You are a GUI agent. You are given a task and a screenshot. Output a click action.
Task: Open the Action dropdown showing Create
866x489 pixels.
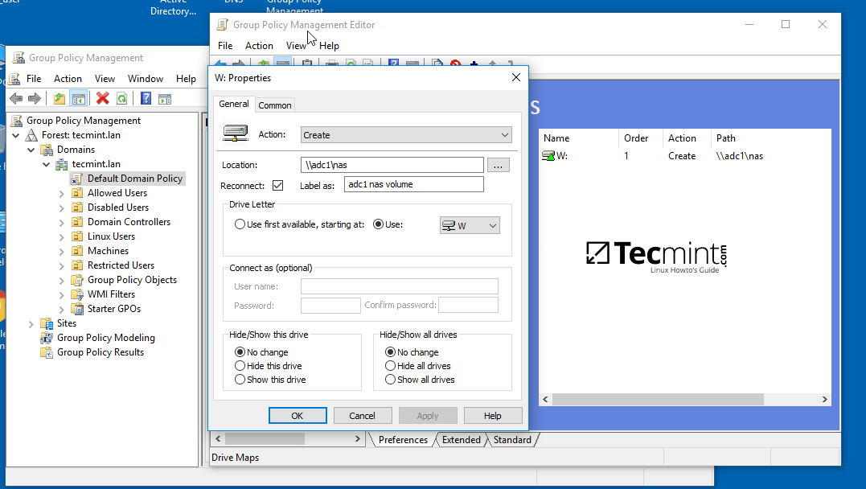[x=406, y=134]
